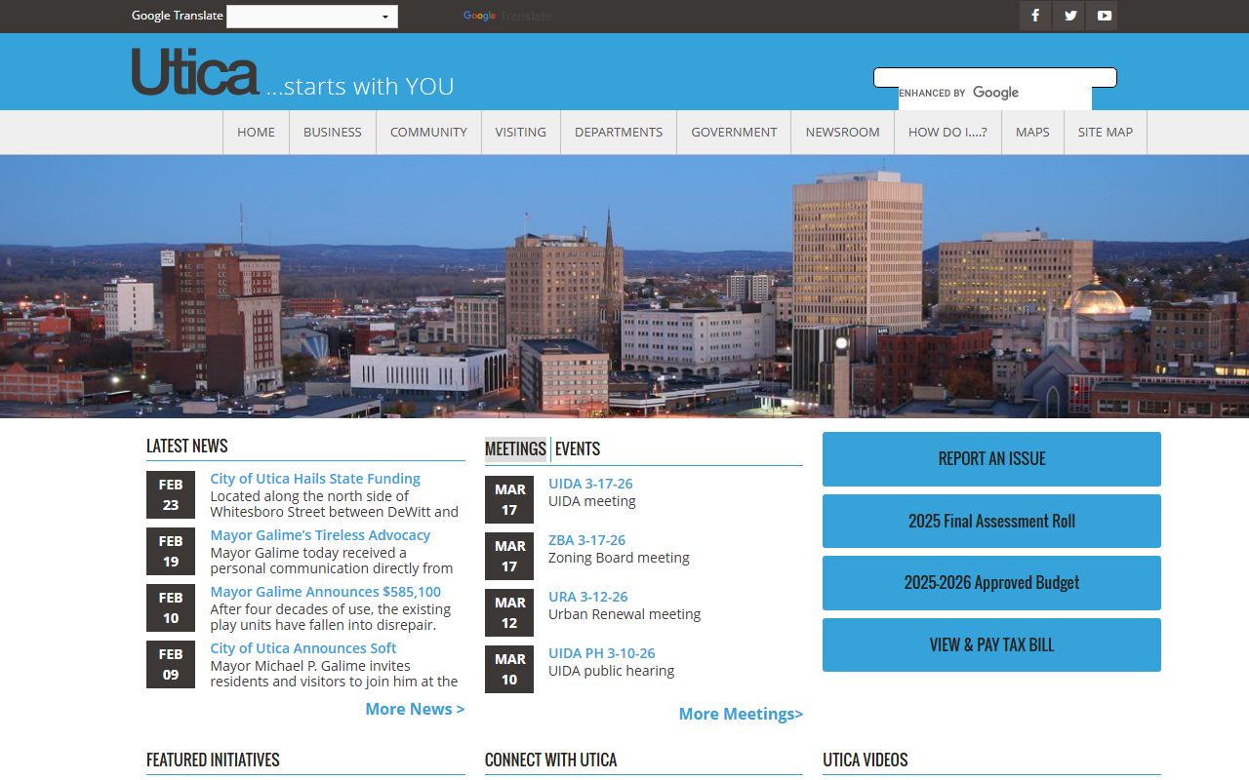Viewport: 1249px width, 780px height.
Task: Open the BUSINESS menu
Action: (332, 133)
